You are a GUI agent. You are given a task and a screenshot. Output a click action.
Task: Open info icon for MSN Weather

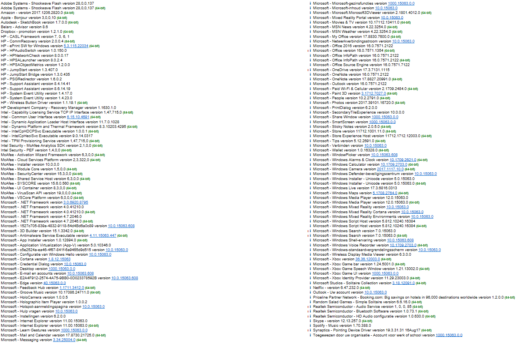point(310,32)
